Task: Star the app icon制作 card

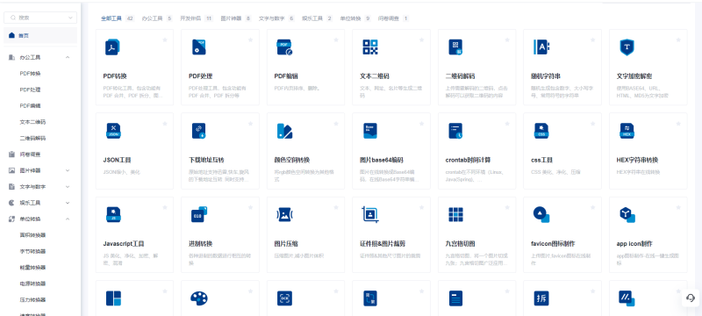Action: 678,207
